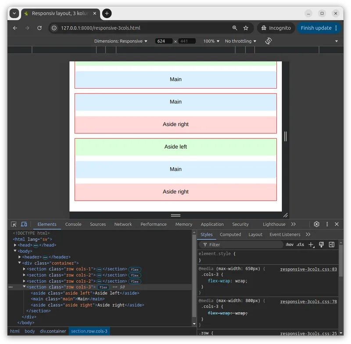
Task: Open the No throttling dropdown
Action: tap(240, 41)
